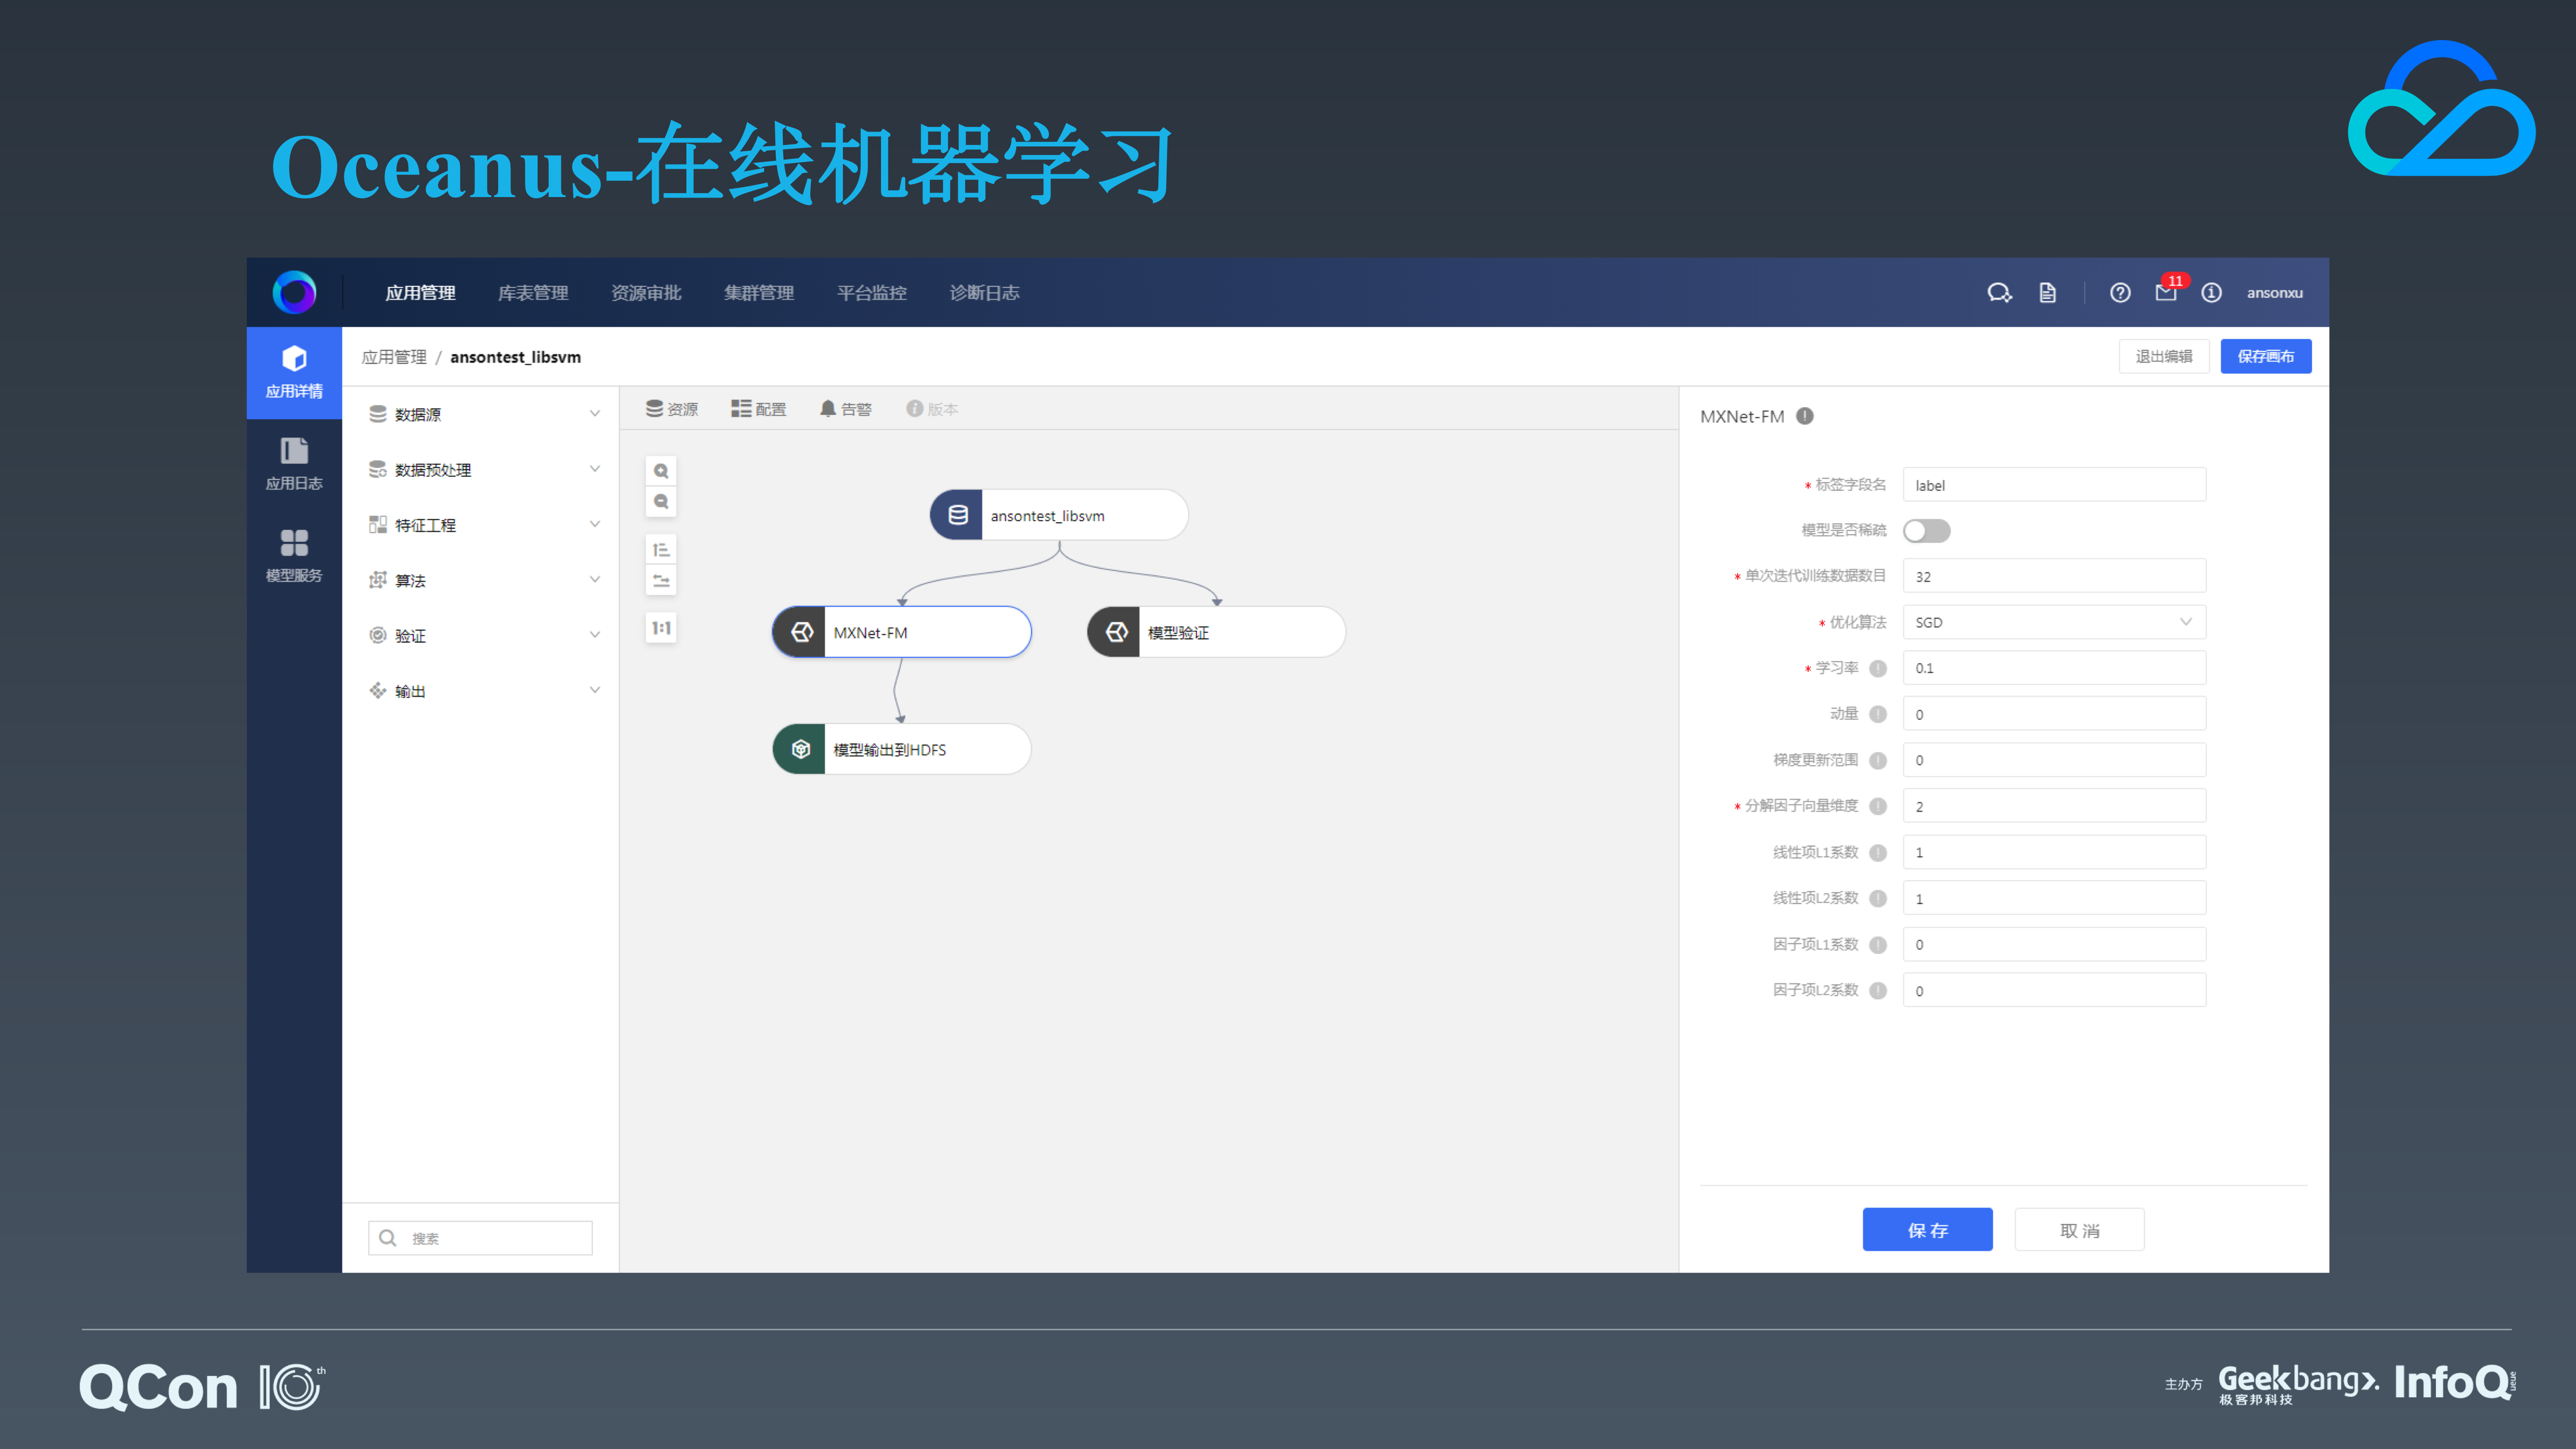Open the 库表管理 top menu
2576x1449 pixels.
coord(533,293)
